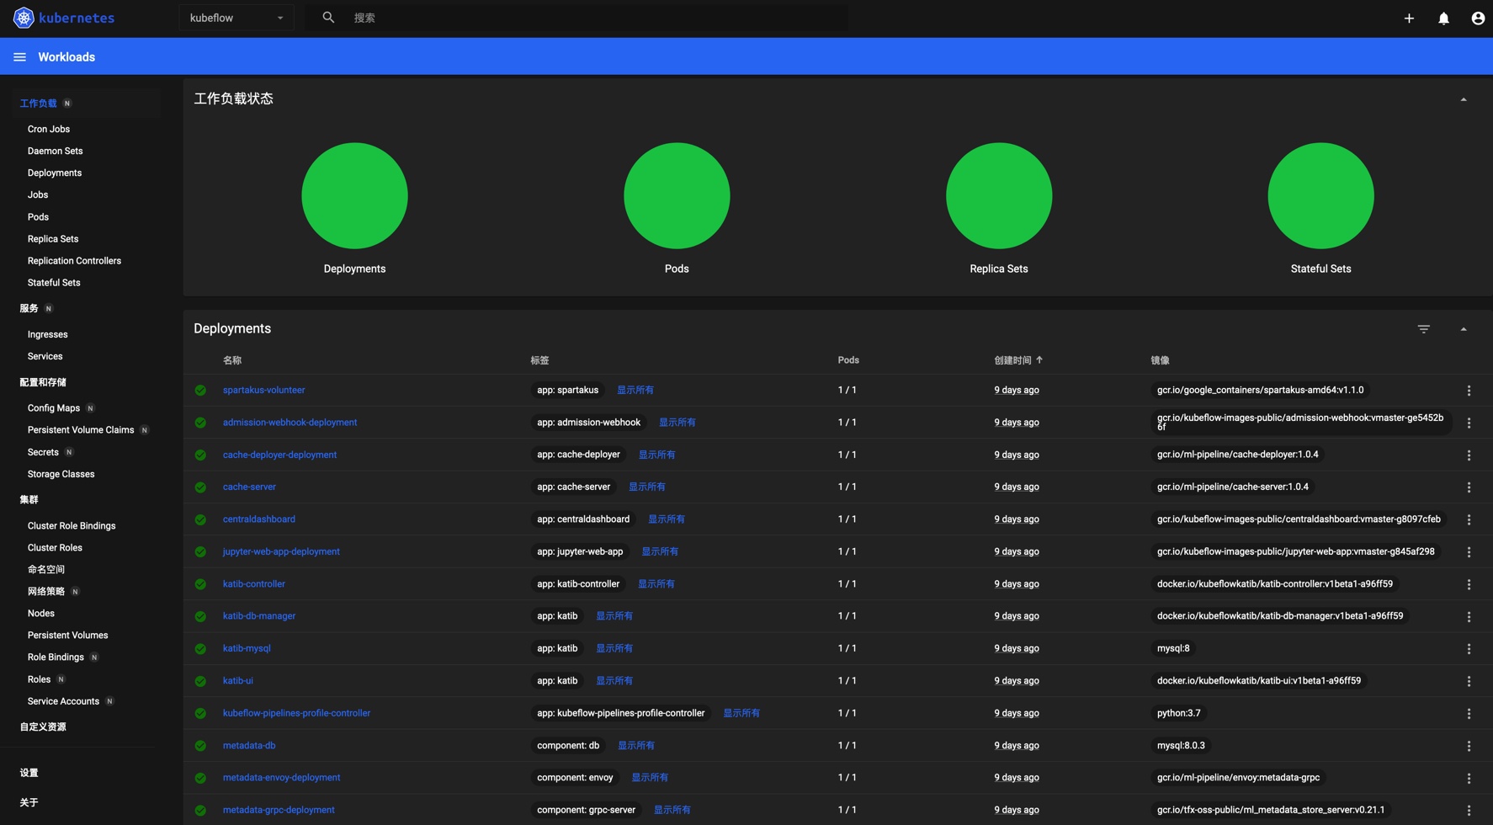
Task: Open actions menu for katib-controller row
Action: point(1469,584)
